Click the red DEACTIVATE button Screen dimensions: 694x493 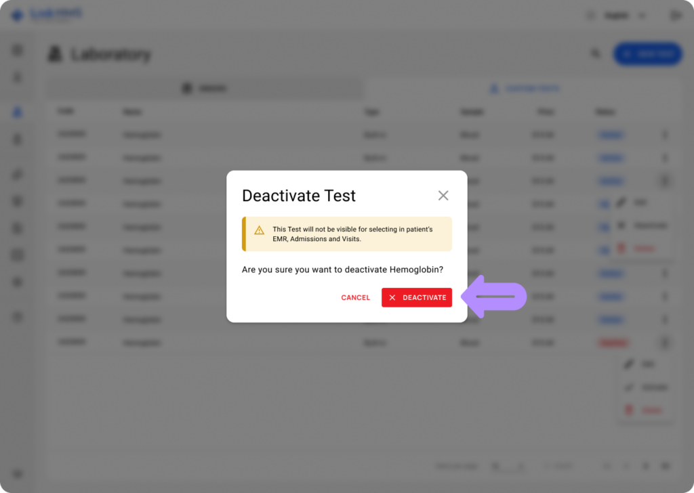tap(417, 297)
